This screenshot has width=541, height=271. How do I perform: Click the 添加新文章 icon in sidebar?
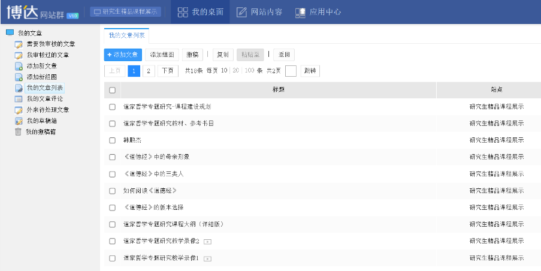pos(19,66)
